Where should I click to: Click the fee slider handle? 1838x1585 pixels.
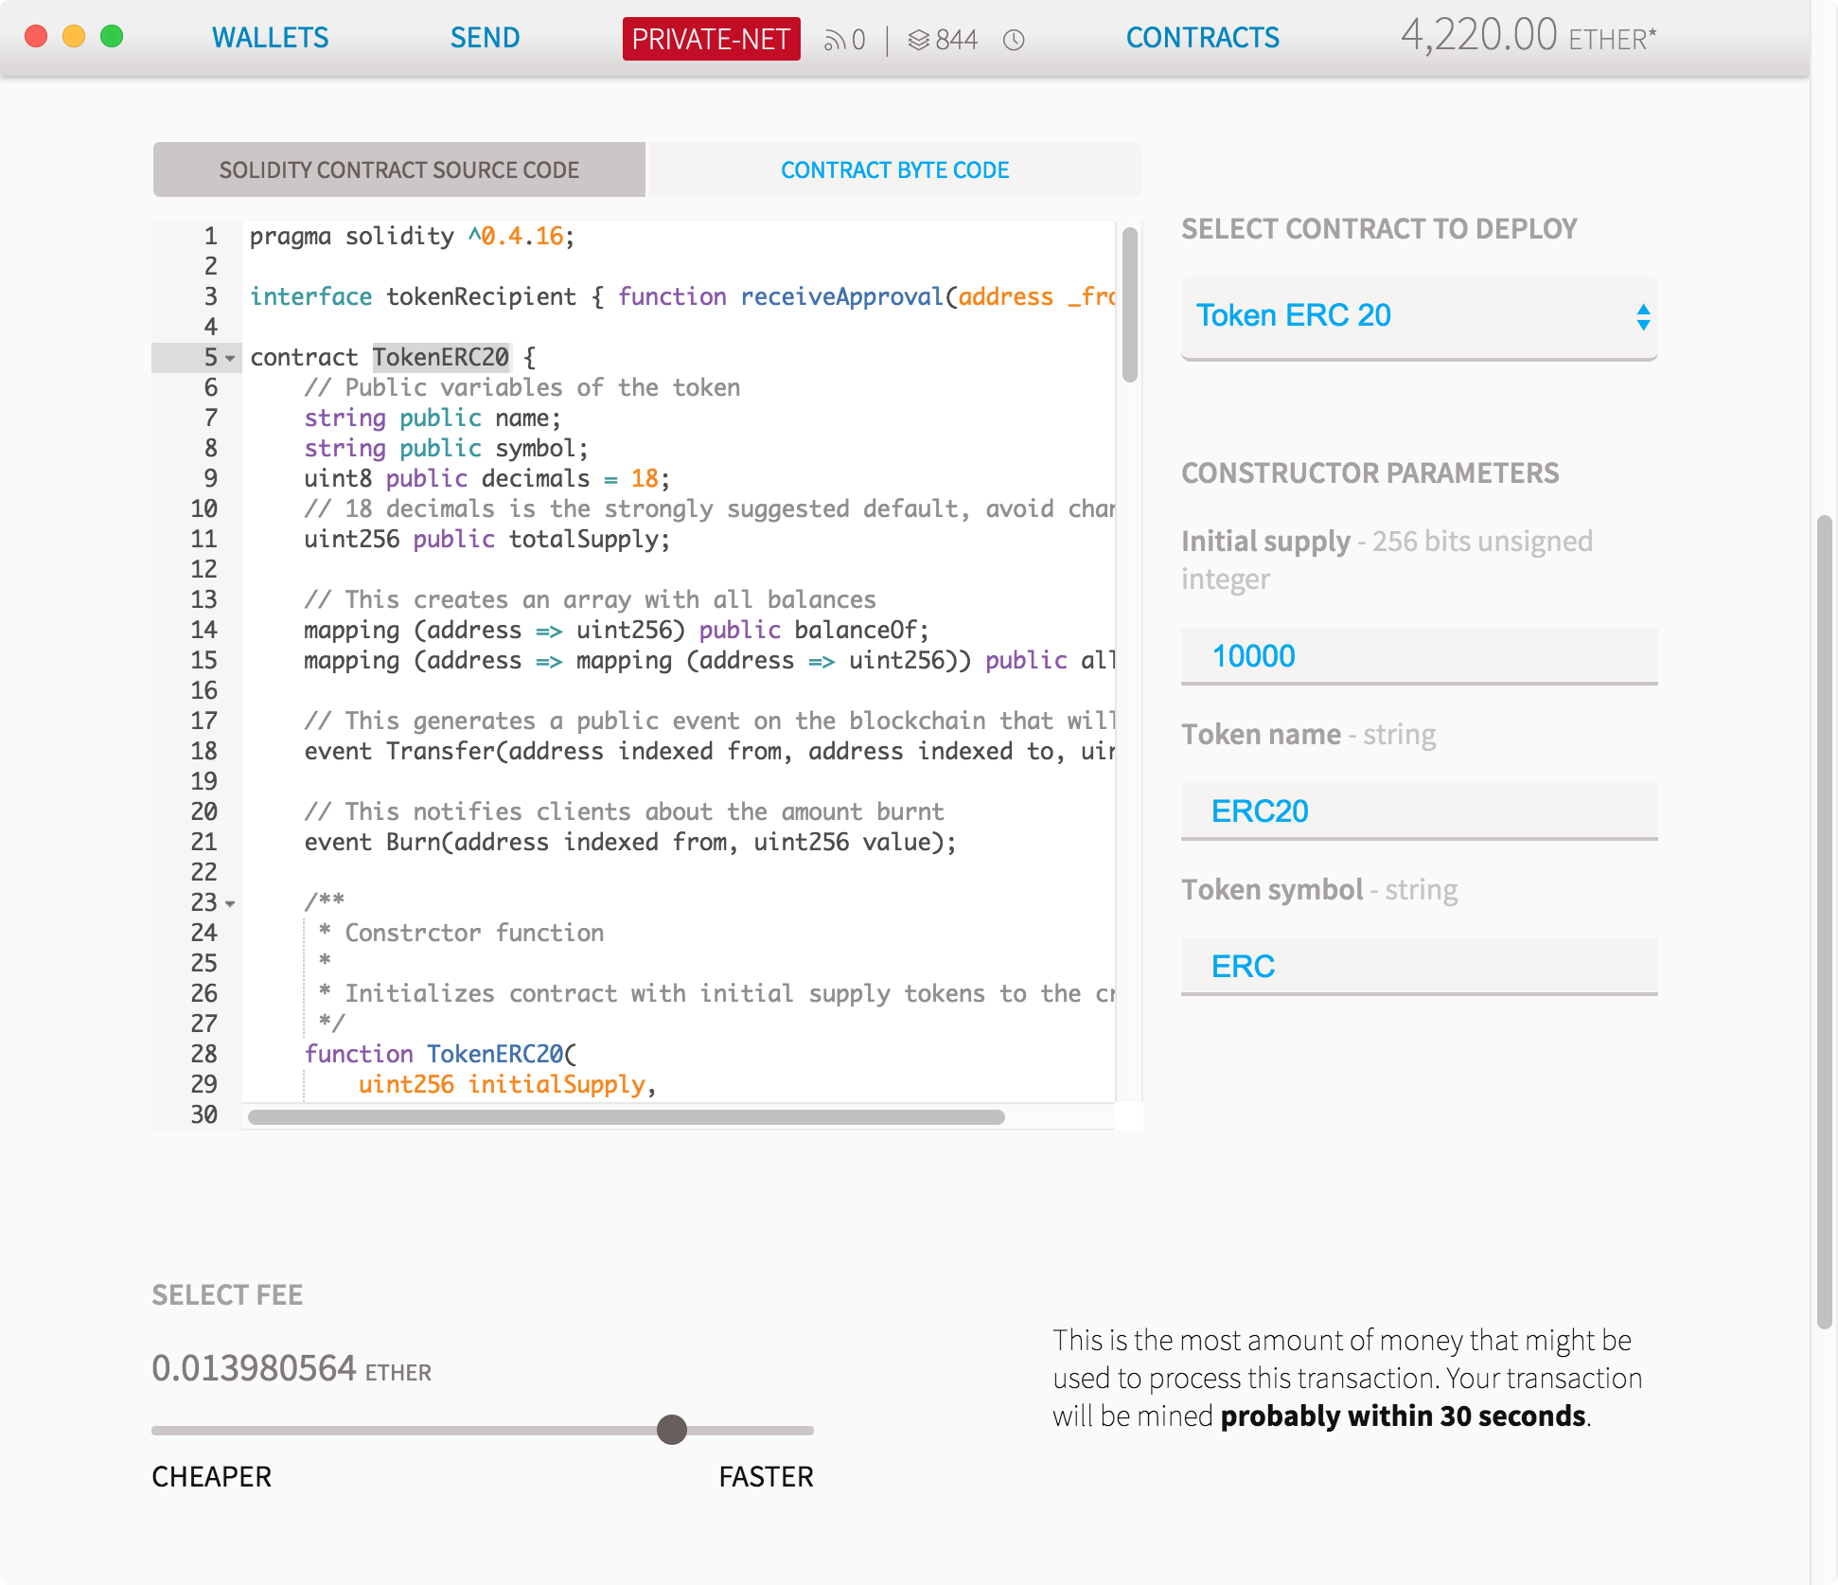pos(672,1430)
